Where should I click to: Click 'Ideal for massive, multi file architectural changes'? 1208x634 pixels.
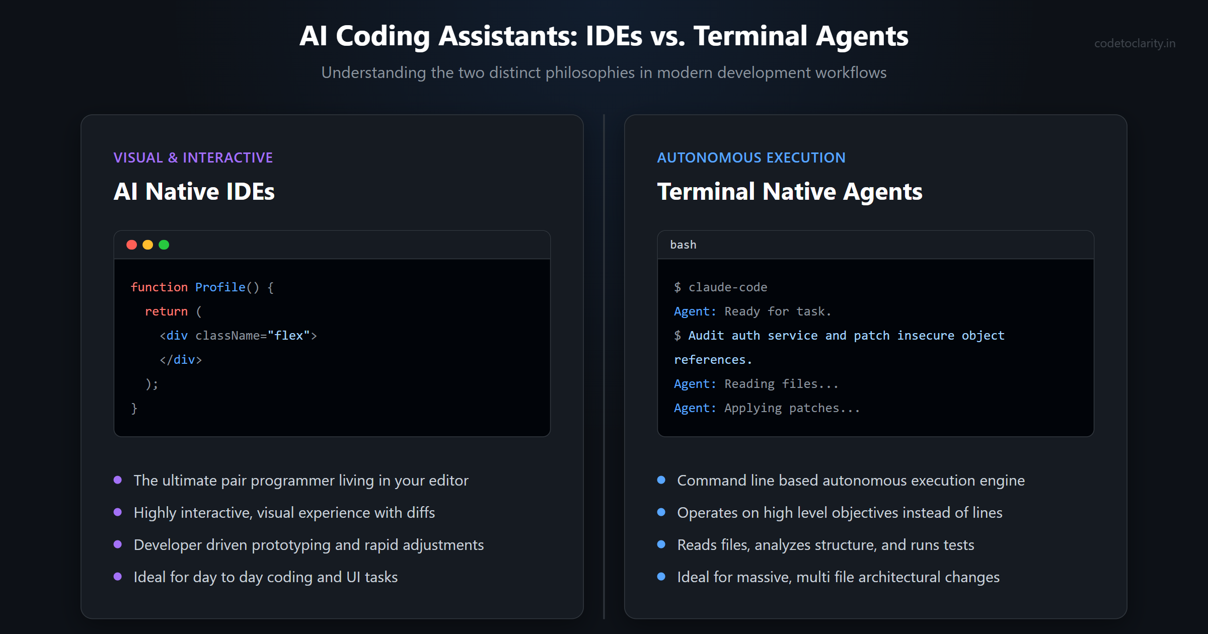tap(839, 577)
